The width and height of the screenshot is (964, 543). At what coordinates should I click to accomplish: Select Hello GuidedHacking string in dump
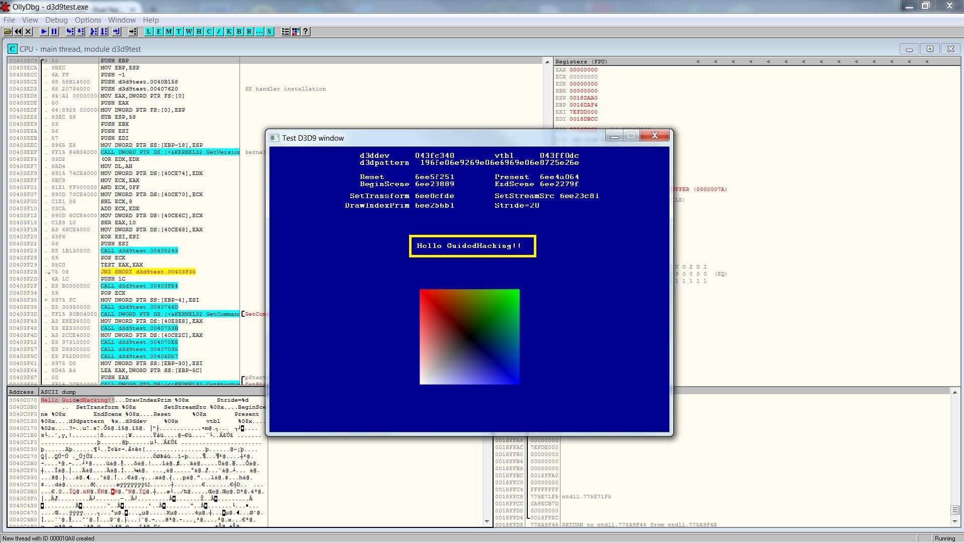tap(77, 400)
